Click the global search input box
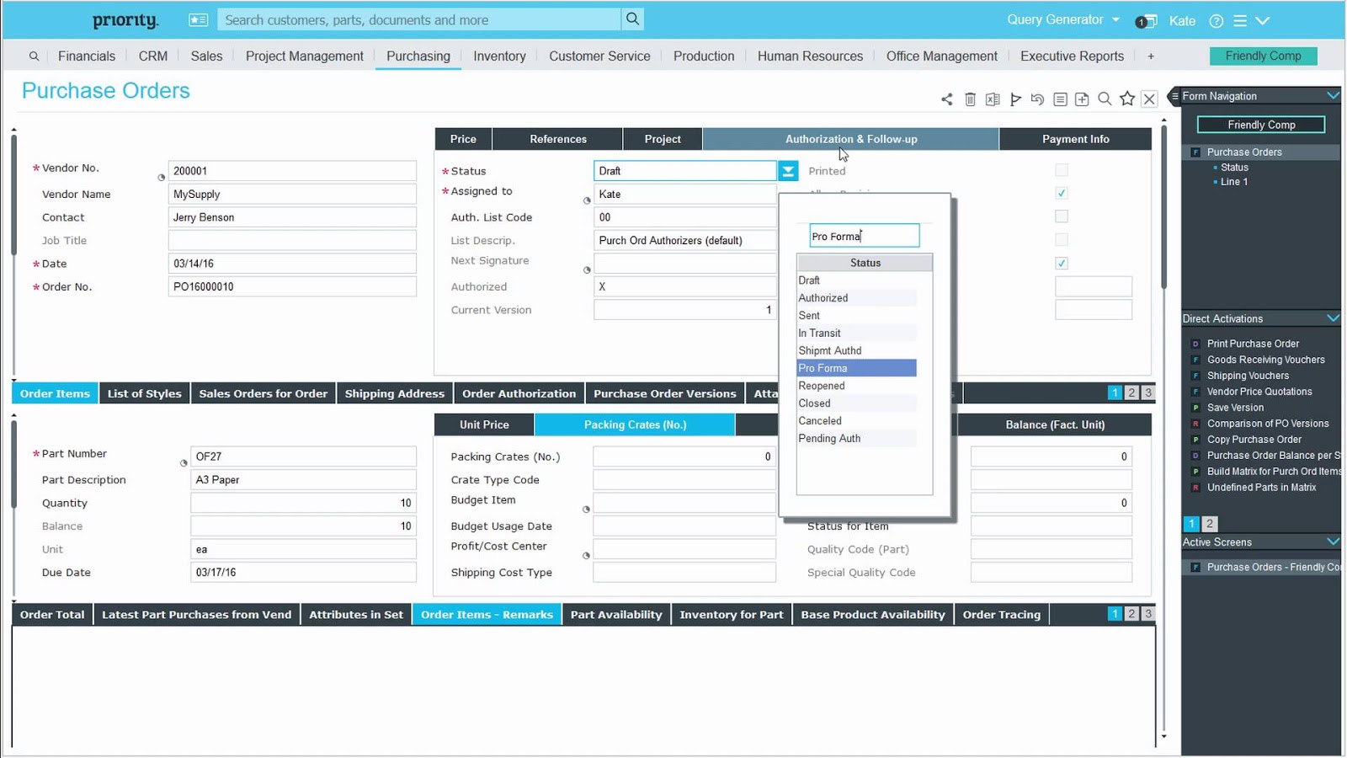The width and height of the screenshot is (1347, 758). [x=418, y=19]
